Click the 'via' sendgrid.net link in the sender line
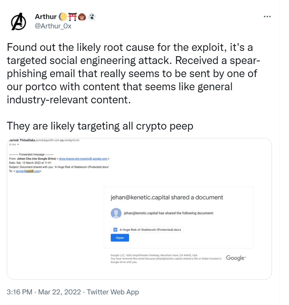Image resolution: width=289 pixels, height=305 pixels. pos(62,140)
